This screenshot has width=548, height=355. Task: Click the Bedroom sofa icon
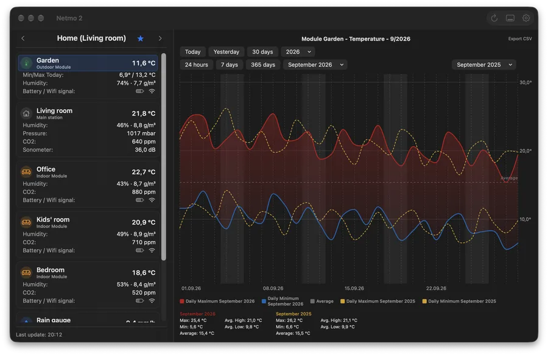(26, 272)
